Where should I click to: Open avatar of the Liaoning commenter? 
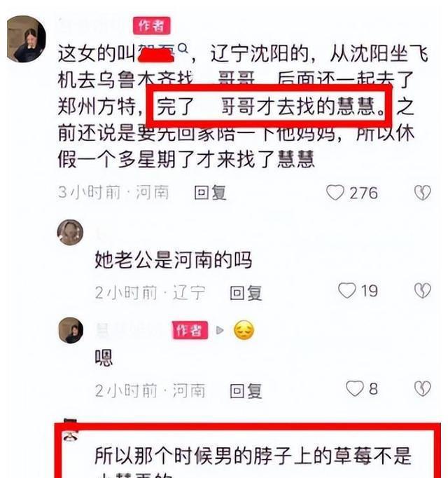pyautogui.click(x=70, y=233)
